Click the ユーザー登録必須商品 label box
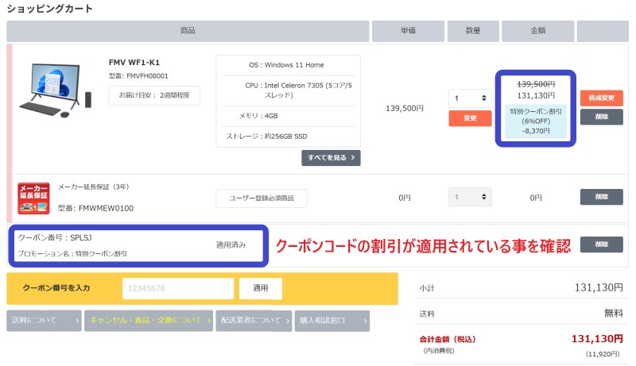The height and width of the screenshot is (366, 636). pos(262,198)
